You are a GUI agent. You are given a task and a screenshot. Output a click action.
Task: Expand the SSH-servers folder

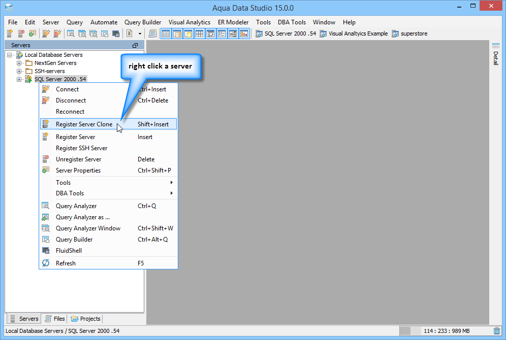click(x=19, y=71)
